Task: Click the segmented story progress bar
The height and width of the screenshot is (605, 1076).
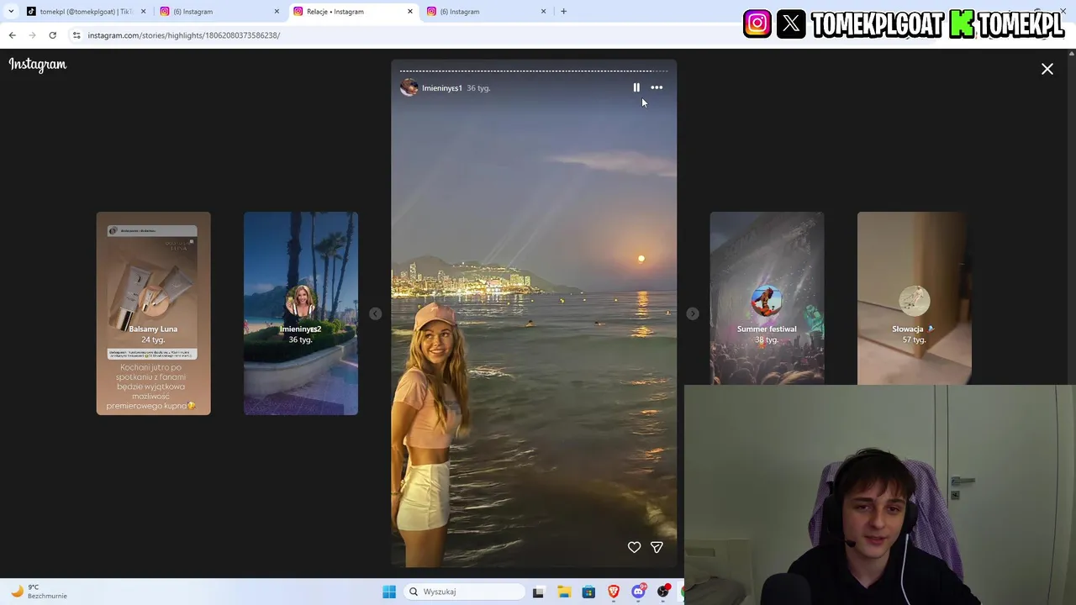Action: [534, 71]
